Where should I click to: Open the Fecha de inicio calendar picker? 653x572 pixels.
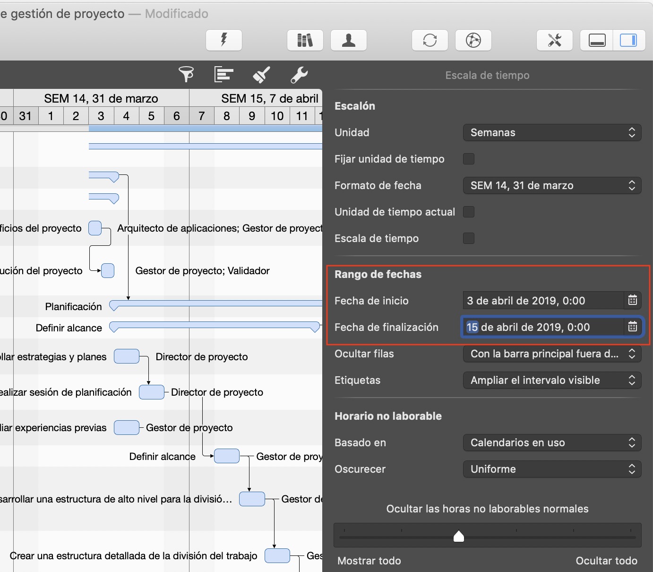pyautogui.click(x=633, y=300)
